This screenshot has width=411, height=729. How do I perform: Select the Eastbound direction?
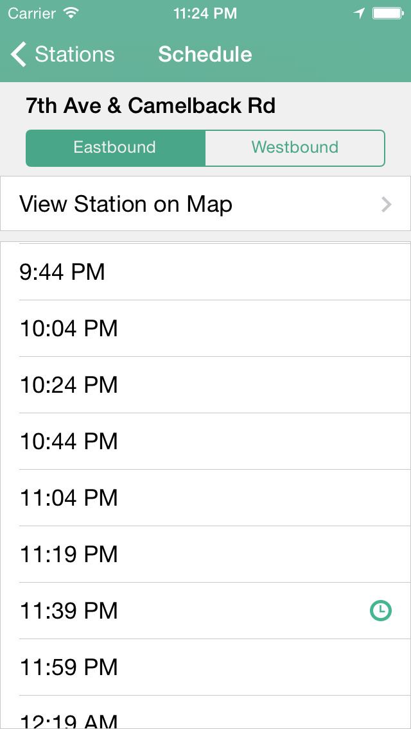115,148
